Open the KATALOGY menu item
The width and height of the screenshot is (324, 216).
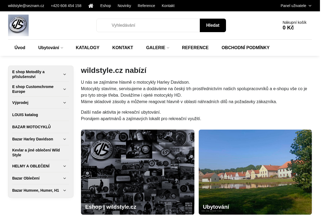click(x=87, y=48)
